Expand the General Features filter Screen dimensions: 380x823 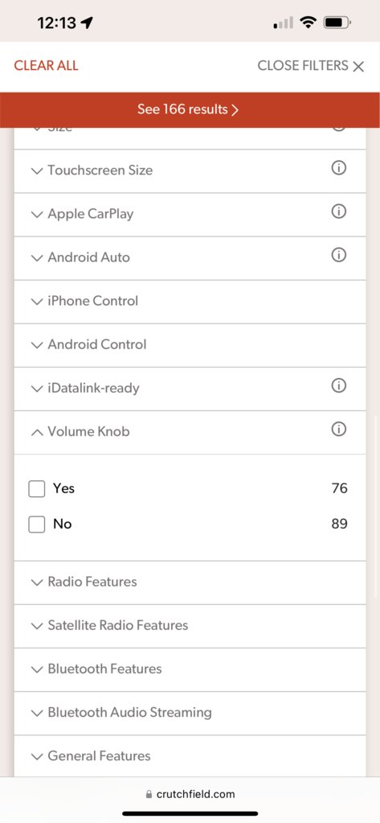pos(190,756)
